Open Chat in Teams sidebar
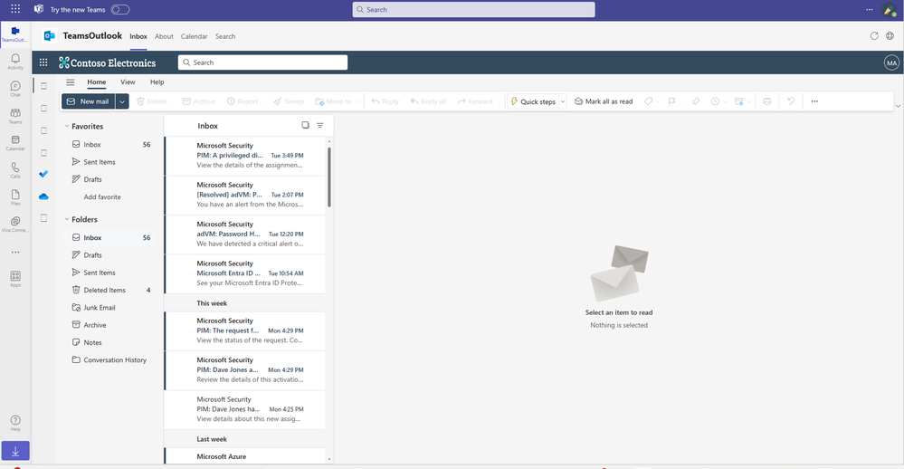This screenshot has width=904, height=469. click(15, 88)
